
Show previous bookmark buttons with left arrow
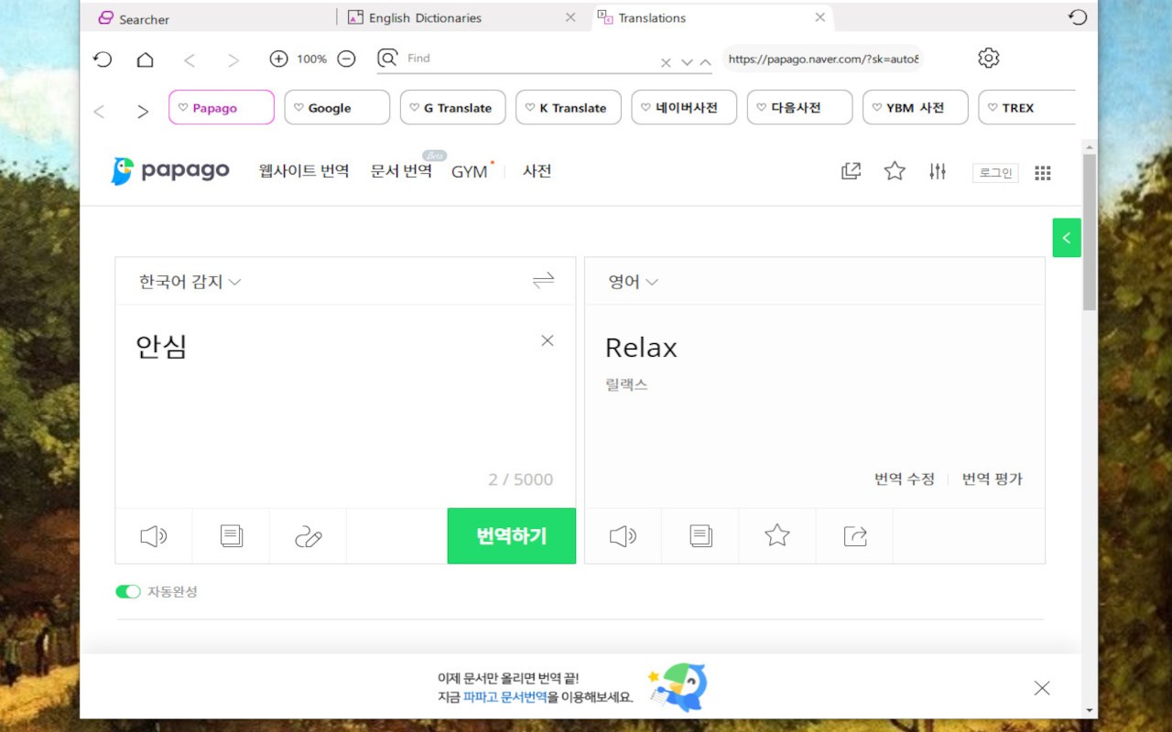(99, 112)
